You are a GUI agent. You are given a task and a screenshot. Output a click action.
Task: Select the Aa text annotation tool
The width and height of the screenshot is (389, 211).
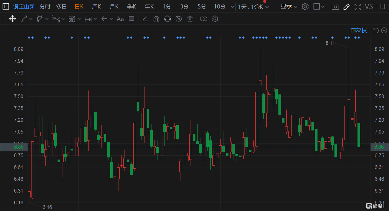120,19
